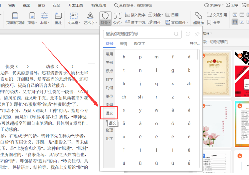Open the Unsaved (未保存) cloud status menu
This screenshot has height=175, width=249.
point(214,5)
